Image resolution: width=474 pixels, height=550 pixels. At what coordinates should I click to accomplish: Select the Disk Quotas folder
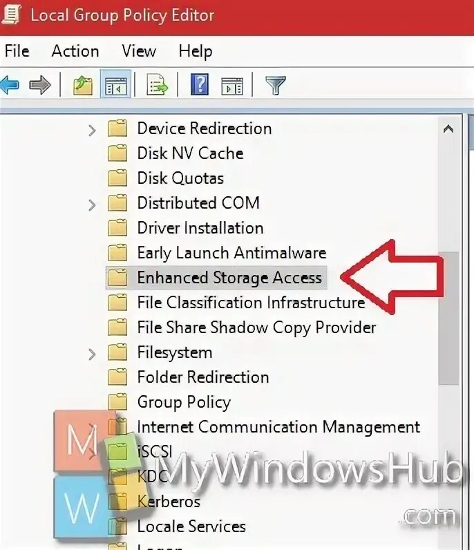166,178
